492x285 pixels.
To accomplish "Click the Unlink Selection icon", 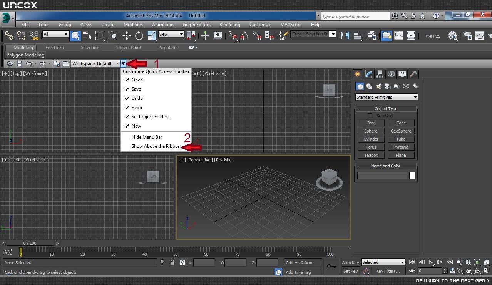I will [21, 35].
